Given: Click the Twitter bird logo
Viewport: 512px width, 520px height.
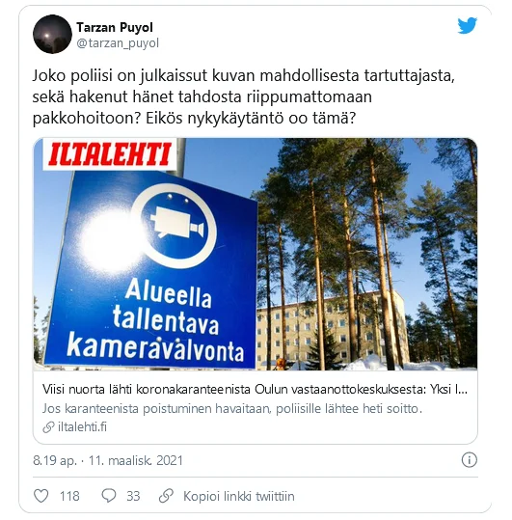Looking at the screenshot, I should [468, 25].
